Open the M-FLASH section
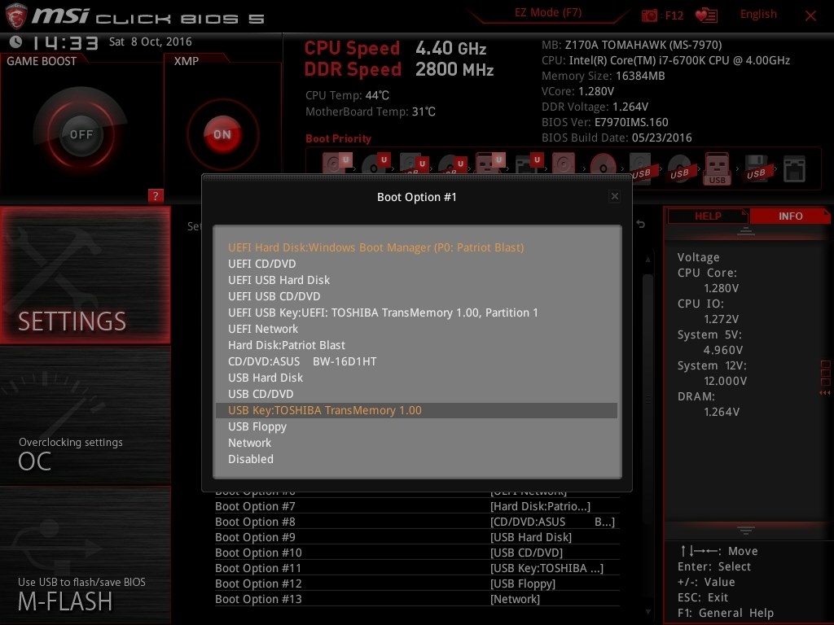The height and width of the screenshot is (625, 834). coord(85,556)
